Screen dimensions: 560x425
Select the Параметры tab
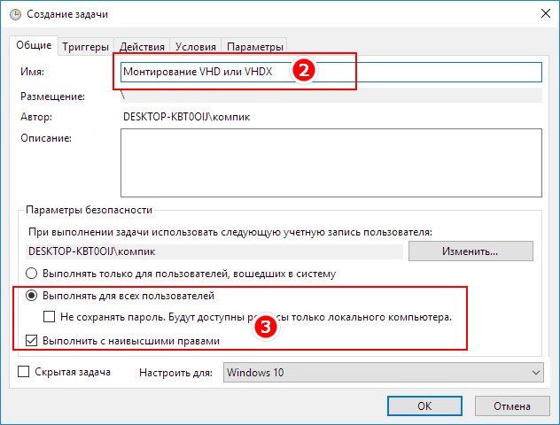[x=254, y=47]
